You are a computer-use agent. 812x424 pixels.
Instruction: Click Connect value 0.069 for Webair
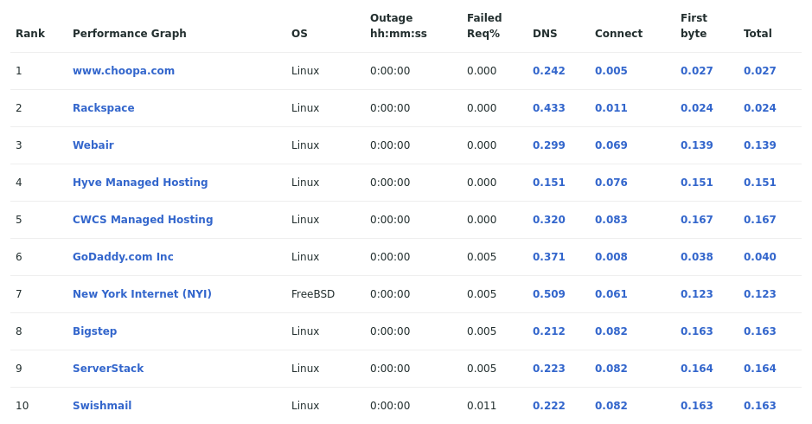coord(611,145)
